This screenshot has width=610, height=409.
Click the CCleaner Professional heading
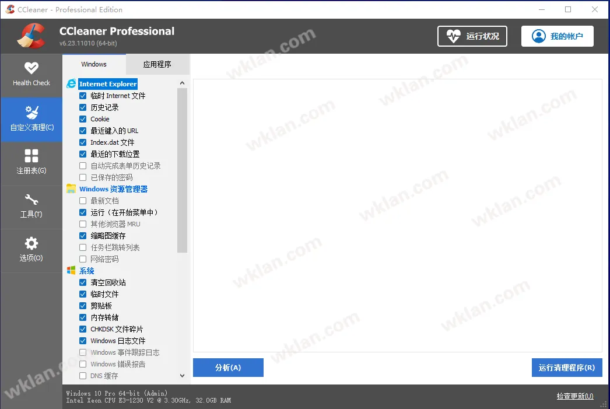pyautogui.click(x=117, y=31)
